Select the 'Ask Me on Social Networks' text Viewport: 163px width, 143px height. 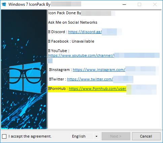point(73,22)
